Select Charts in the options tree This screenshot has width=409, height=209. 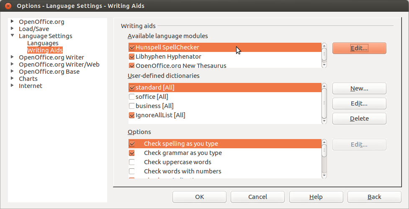tap(28, 79)
